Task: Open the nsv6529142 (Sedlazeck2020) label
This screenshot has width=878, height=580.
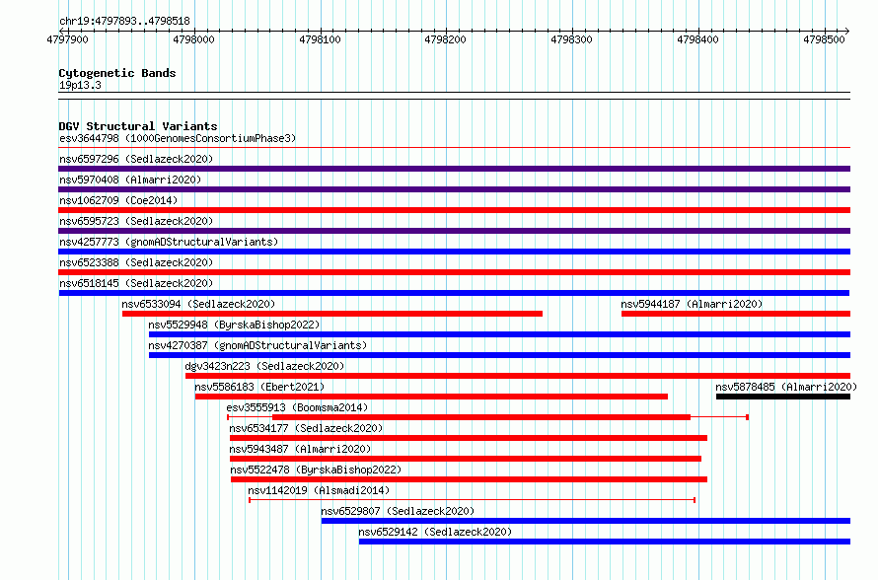Action: 436,532
